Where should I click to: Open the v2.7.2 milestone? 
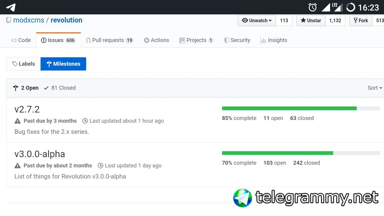tap(27, 109)
